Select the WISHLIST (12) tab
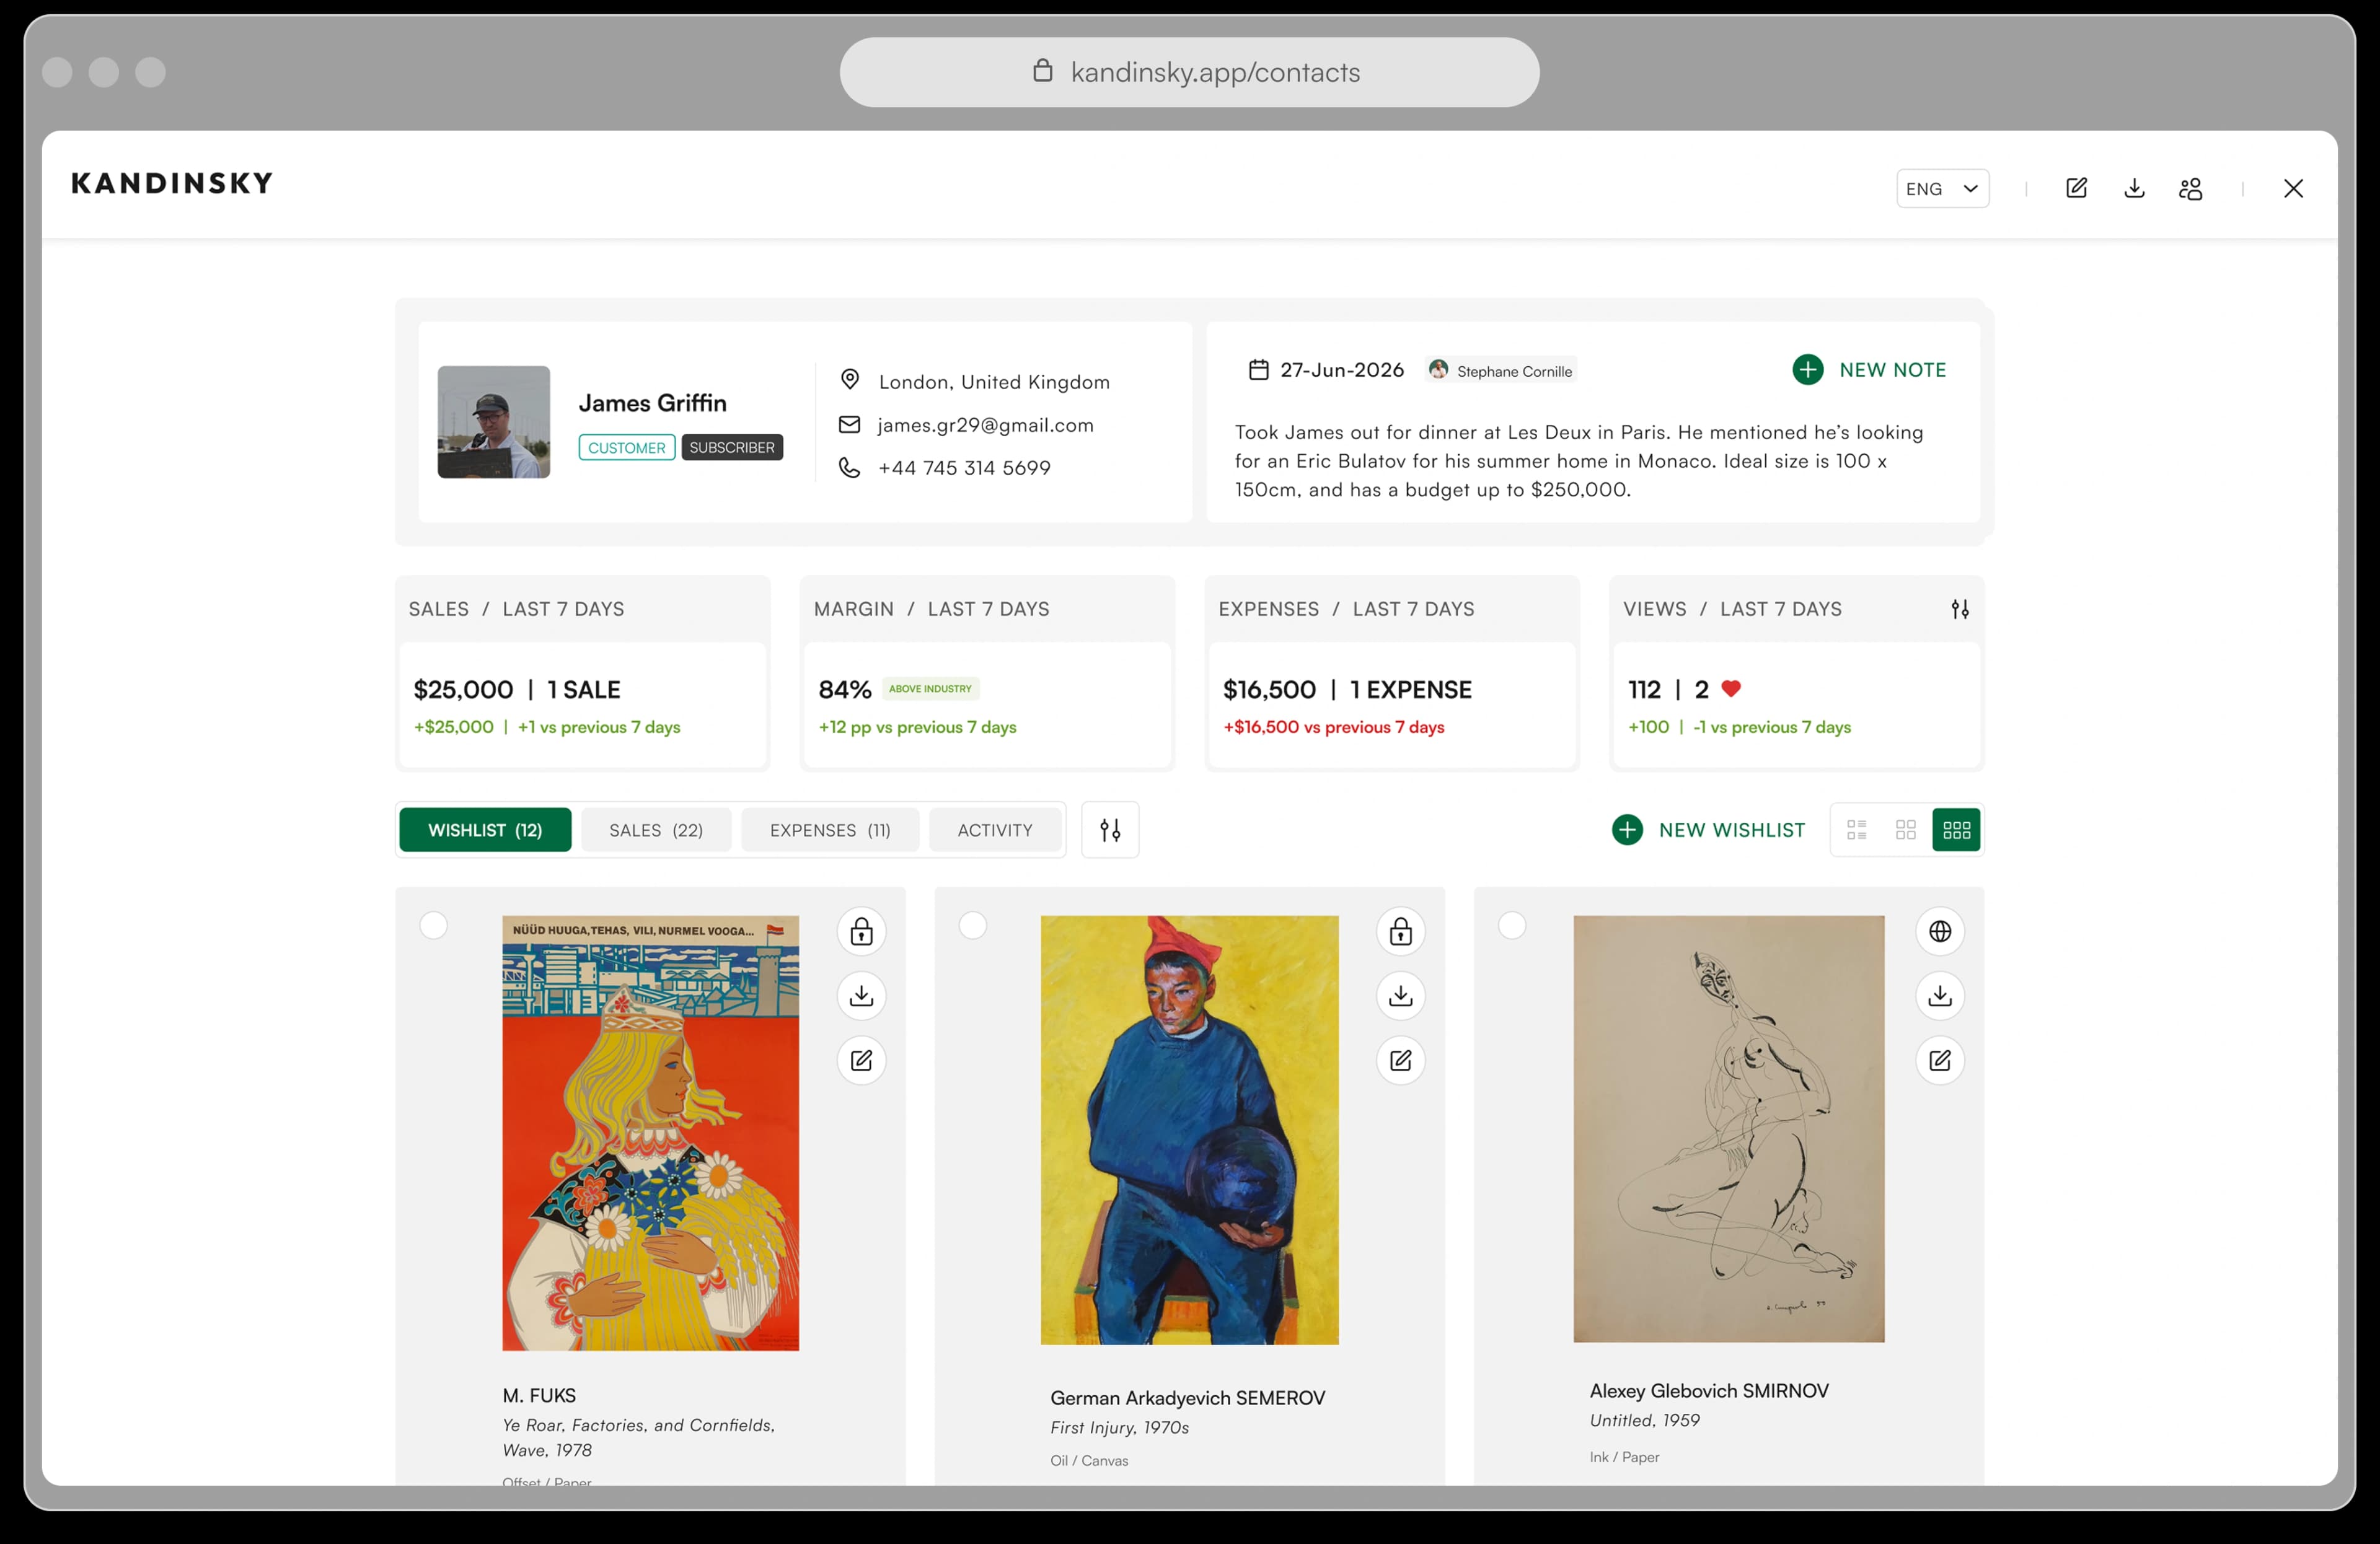 485,830
